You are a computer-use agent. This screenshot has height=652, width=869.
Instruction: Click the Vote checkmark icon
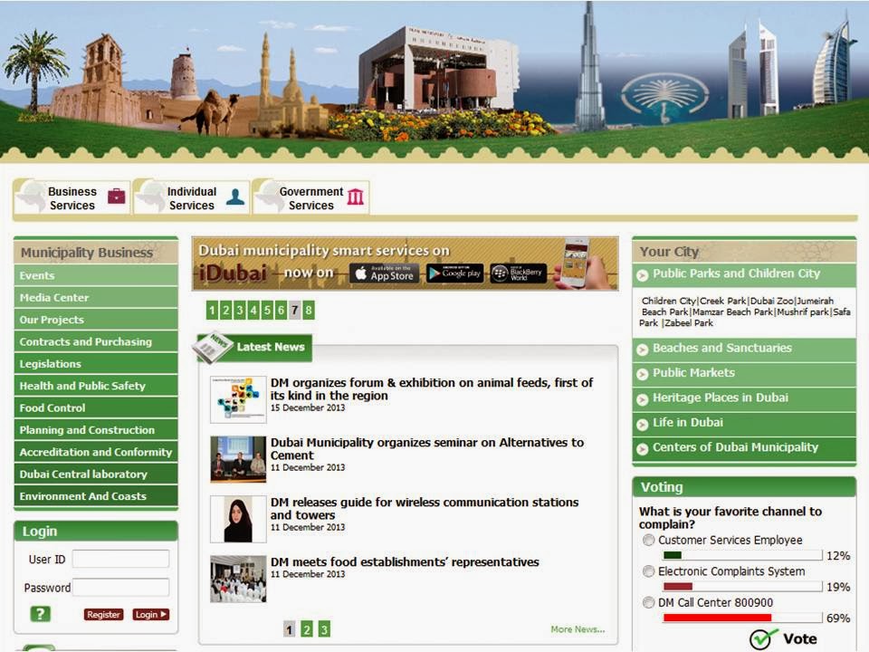click(763, 639)
